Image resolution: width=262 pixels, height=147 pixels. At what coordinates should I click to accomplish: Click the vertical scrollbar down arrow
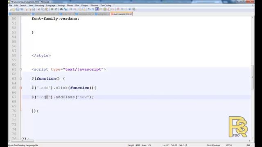point(253,138)
